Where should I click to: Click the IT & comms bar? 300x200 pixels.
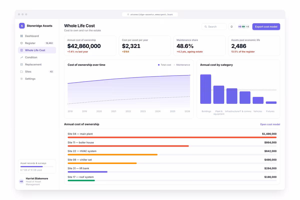245,97
